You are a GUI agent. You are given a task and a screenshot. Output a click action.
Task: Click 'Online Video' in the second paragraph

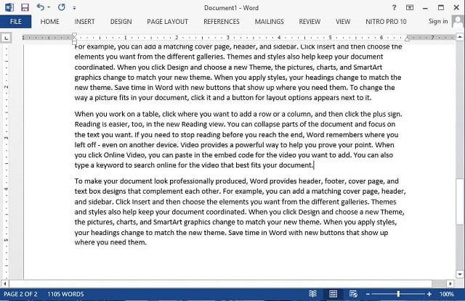[124, 155]
